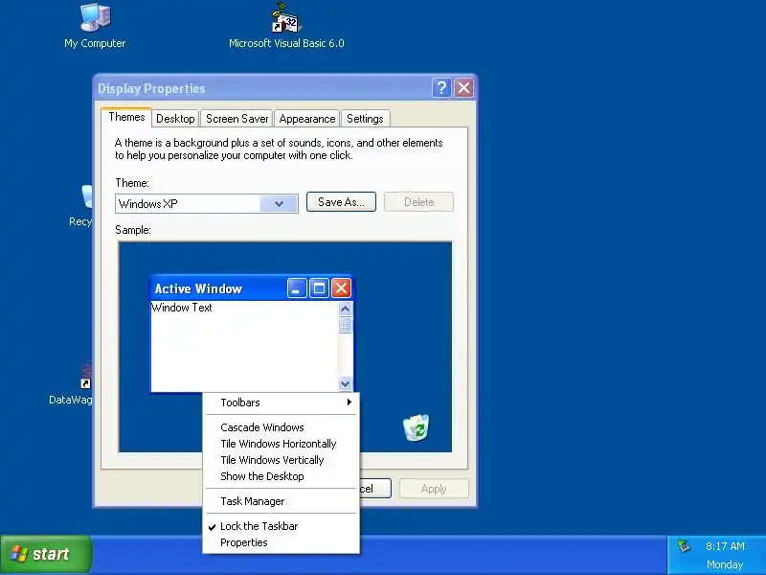Click the scrollbar thumb in sample window

click(x=345, y=325)
